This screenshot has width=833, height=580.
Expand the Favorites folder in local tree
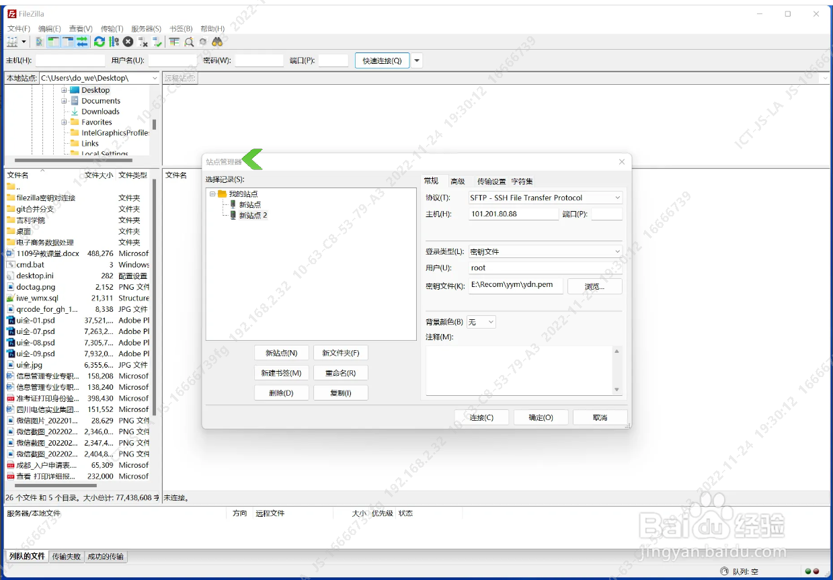[65, 122]
